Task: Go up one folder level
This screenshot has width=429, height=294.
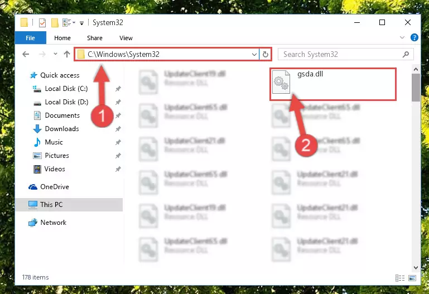Action: pyautogui.click(x=67, y=54)
